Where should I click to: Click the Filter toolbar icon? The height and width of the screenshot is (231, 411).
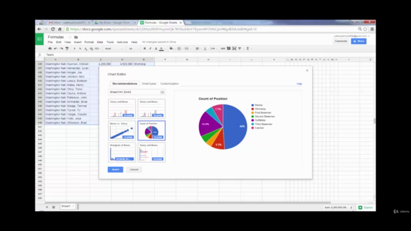tap(240, 49)
